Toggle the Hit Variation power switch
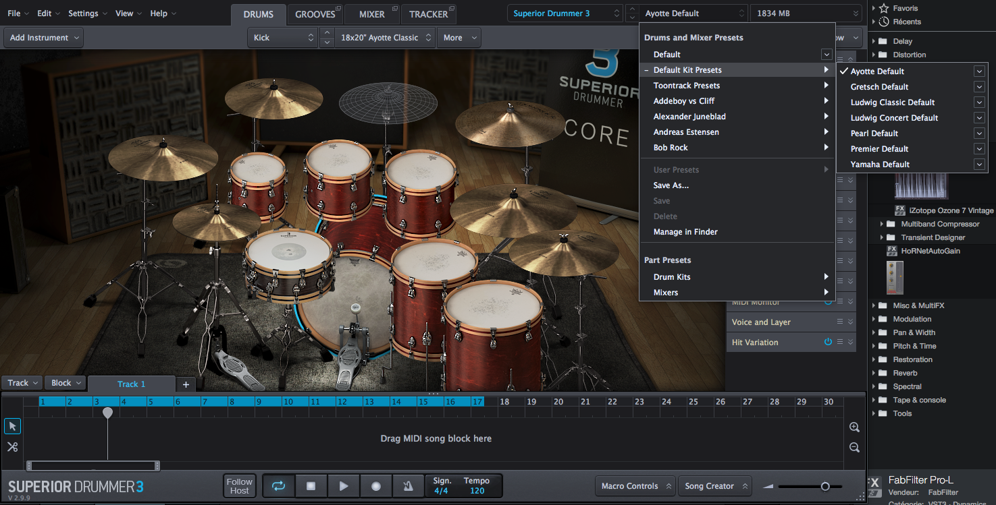996x505 pixels. (828, 342)
